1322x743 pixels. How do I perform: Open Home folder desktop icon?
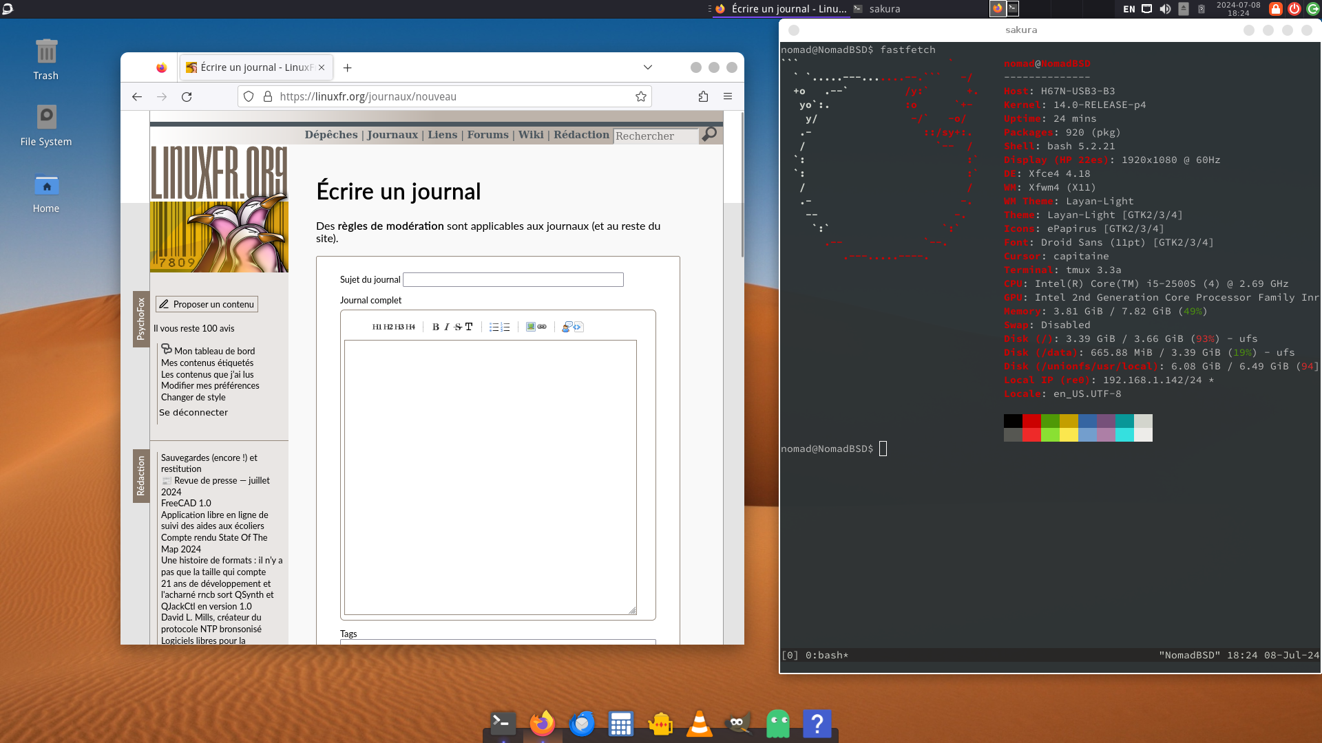(x=46, y=193)
